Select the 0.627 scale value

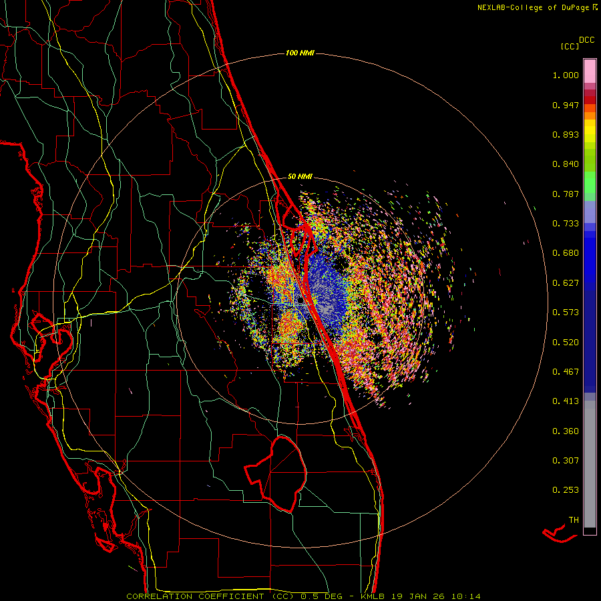click(x=566, y=283)
